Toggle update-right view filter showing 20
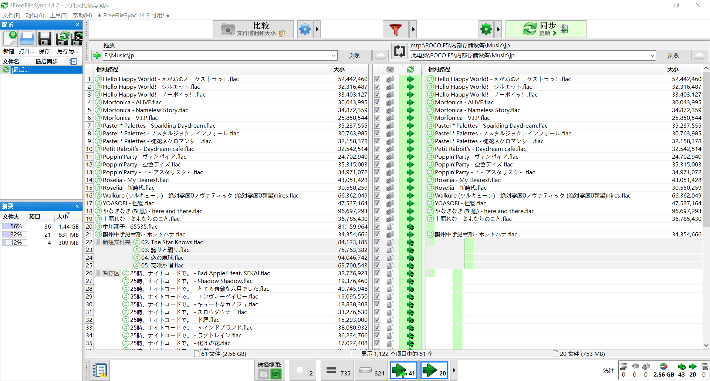Viewport: 710px width, 381px height. 435,370
